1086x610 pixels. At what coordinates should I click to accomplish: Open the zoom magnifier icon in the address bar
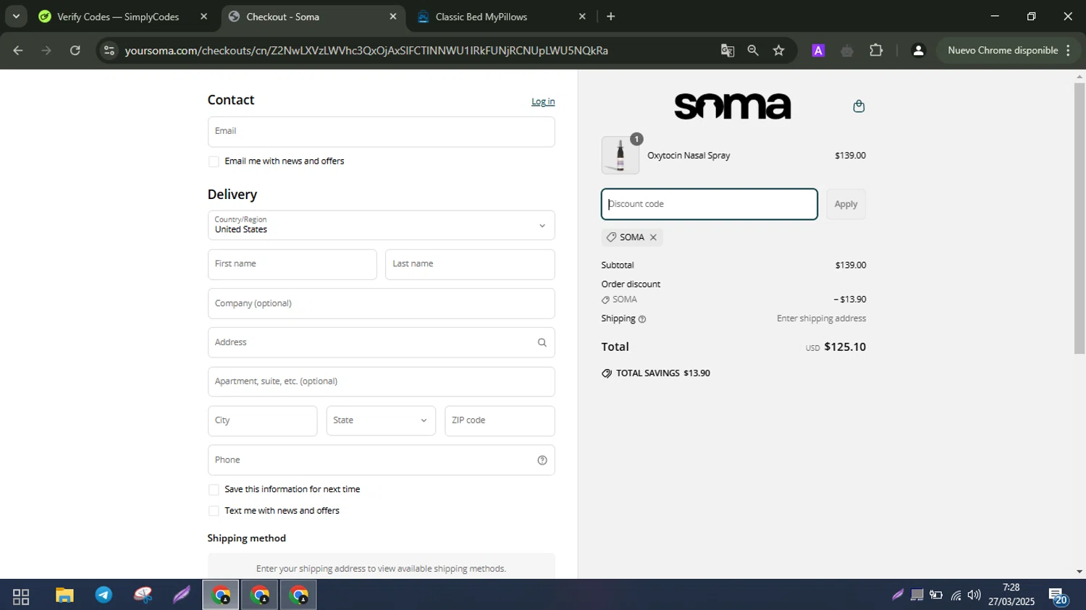[x=753, y=51]
